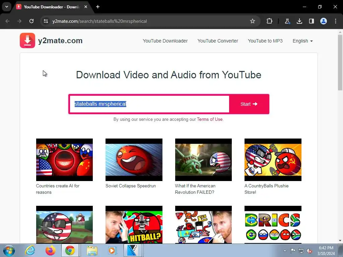
Task: Open the Chrome extensions puzzle icon
Action: (x=270, y=21)
